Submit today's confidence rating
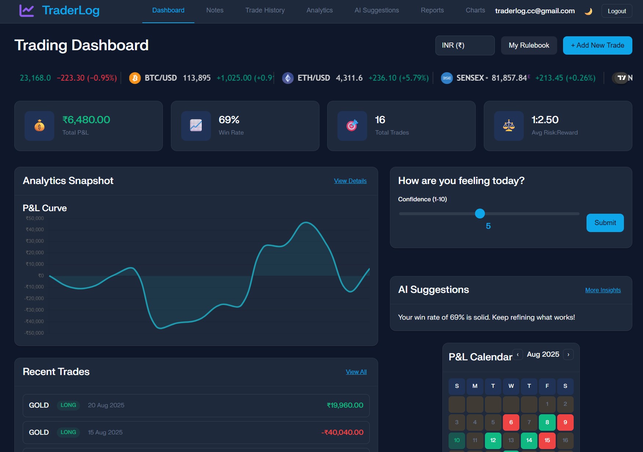The height and width of the screenshot is (452, 643). point(605,223)
